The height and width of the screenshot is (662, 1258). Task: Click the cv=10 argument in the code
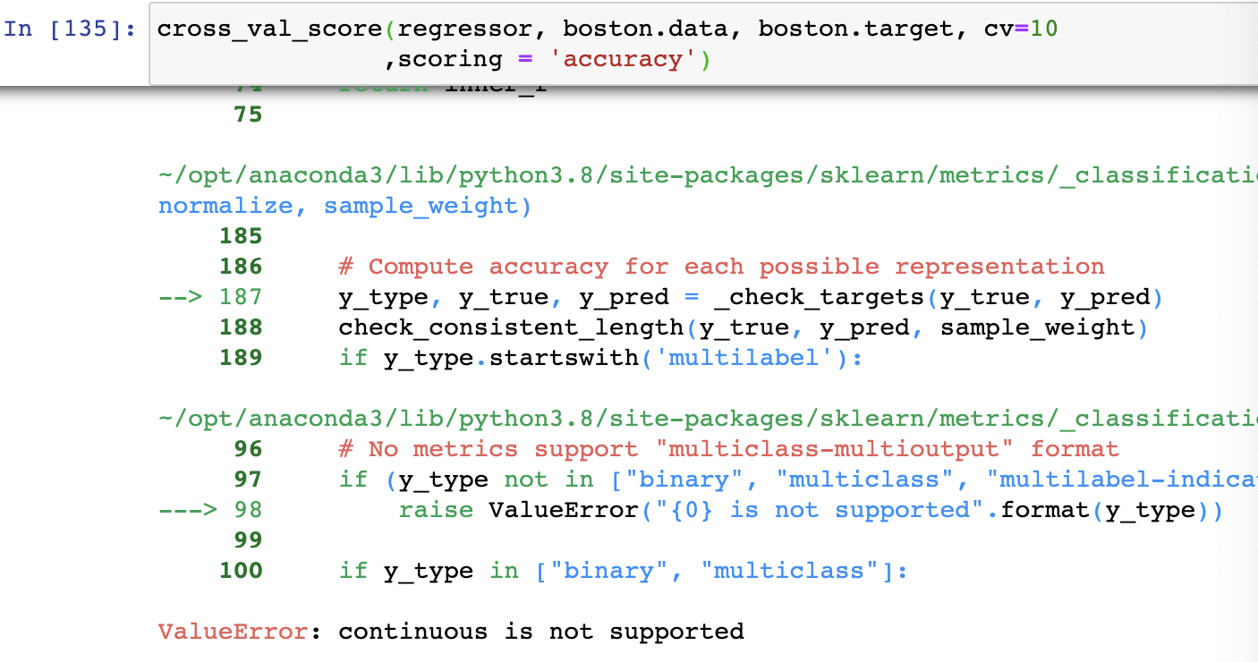click(x=1021, y=29)
